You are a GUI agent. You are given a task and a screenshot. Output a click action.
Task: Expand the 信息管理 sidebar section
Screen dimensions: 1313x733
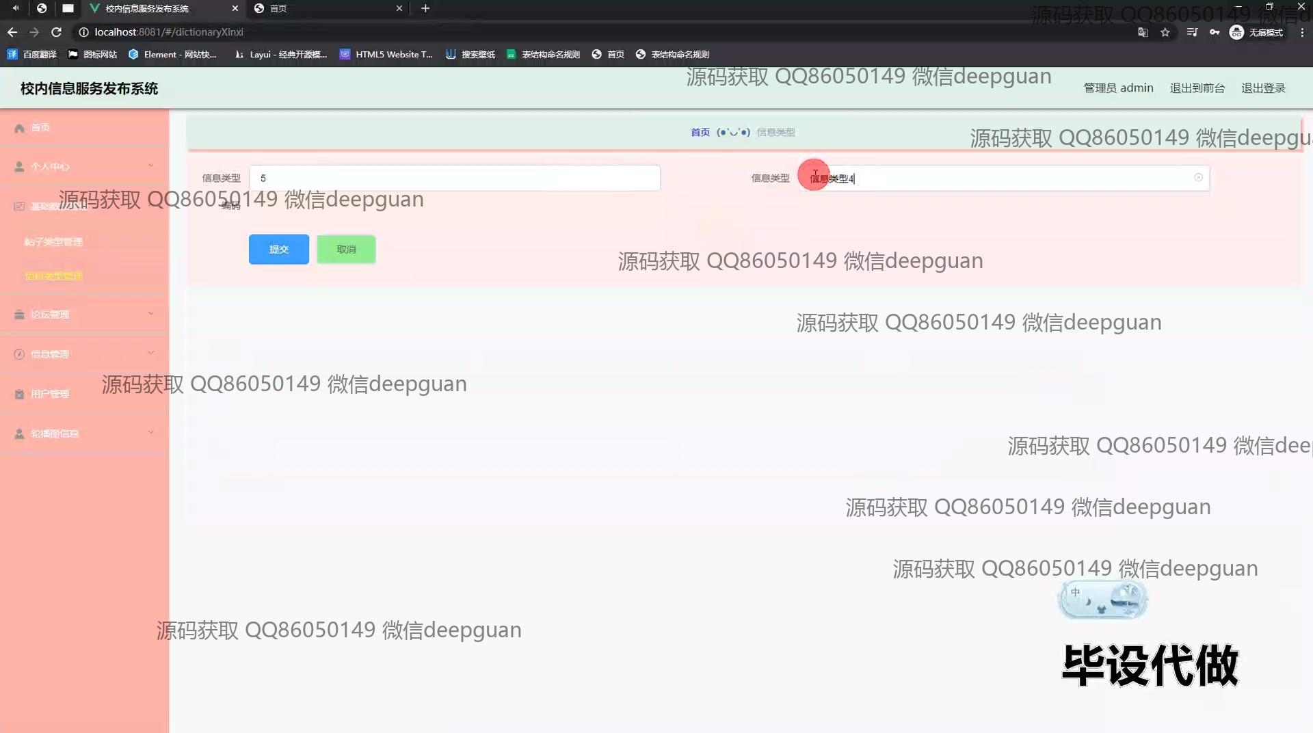82,354
